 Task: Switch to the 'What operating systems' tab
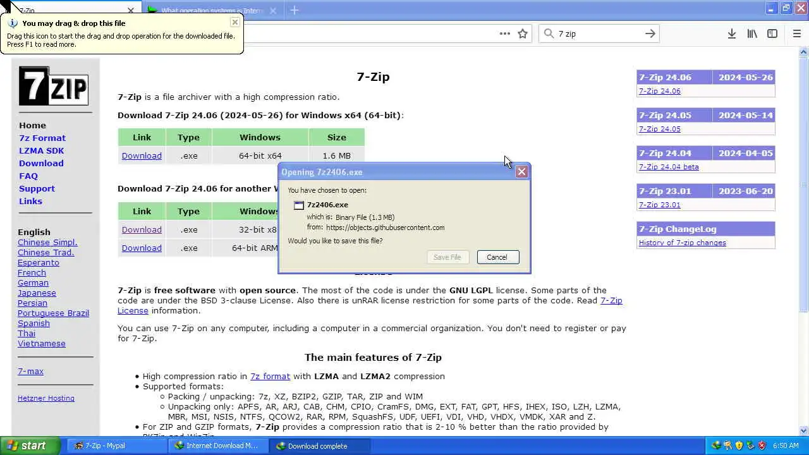point(212,11)
